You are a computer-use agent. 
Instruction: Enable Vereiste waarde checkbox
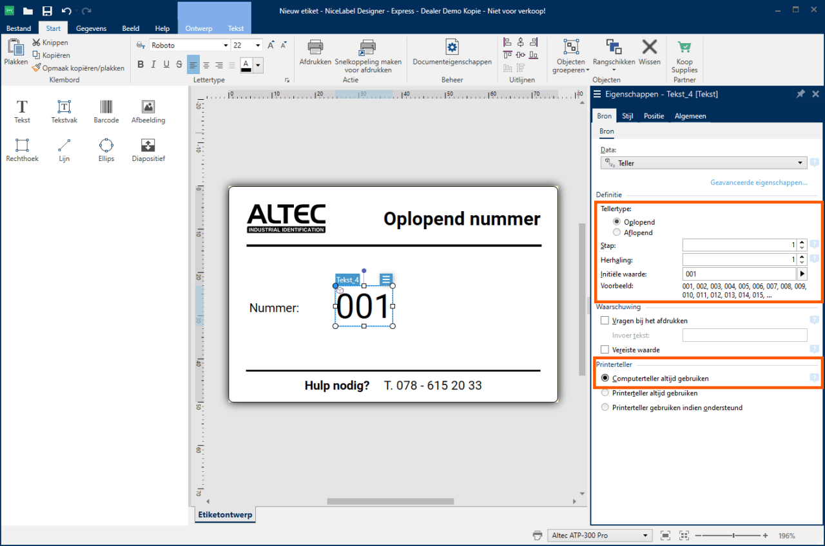605,350
